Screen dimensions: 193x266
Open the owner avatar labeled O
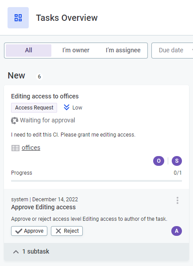pos(158,160)
